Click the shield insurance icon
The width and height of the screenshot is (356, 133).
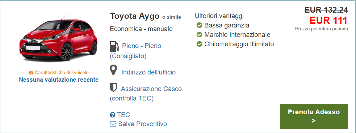[x=113, y=87]
